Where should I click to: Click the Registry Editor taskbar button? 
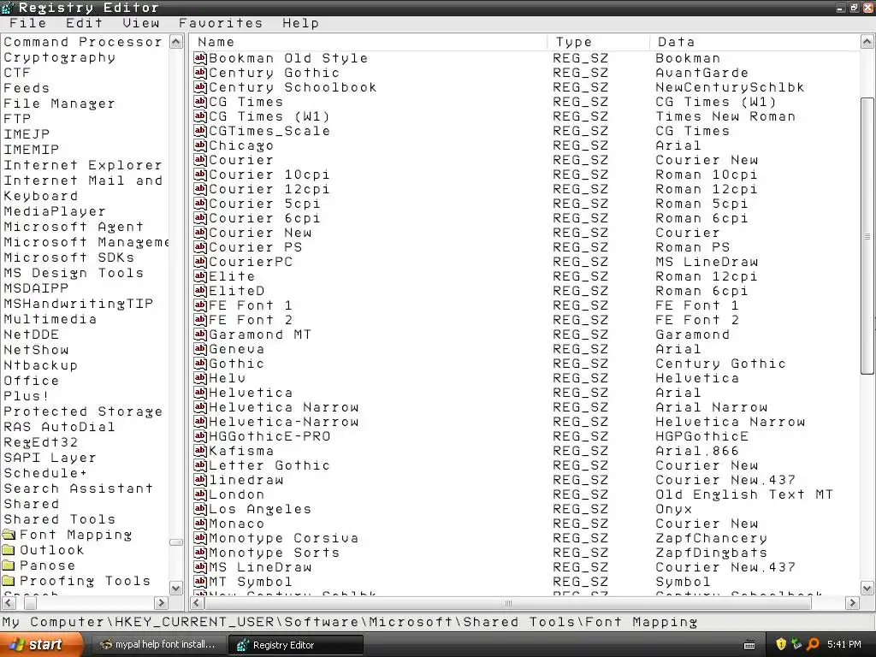[295, 645]
